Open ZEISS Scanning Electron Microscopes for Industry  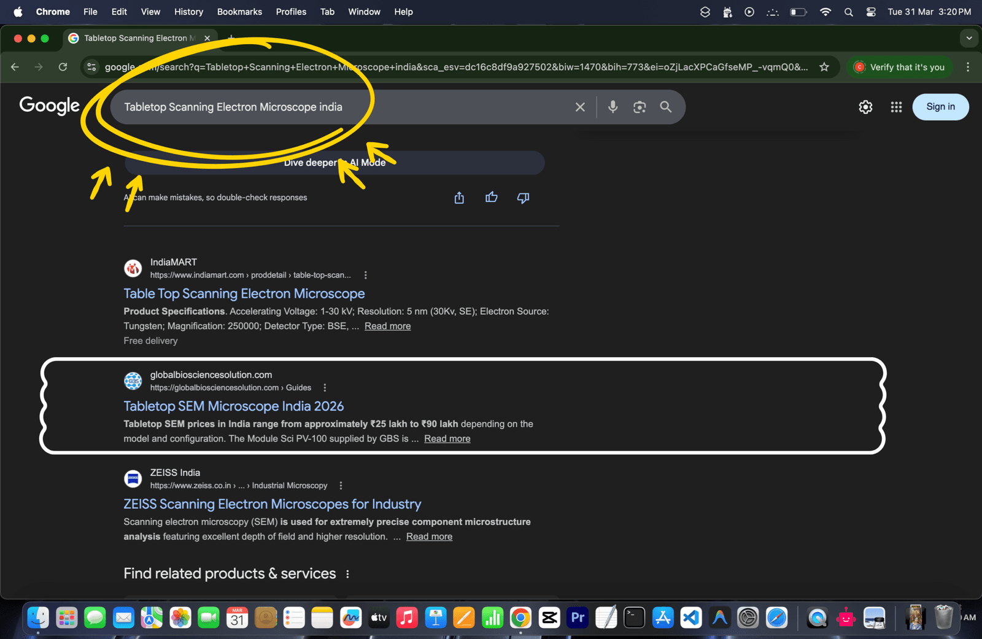click(x=273, y=504)
